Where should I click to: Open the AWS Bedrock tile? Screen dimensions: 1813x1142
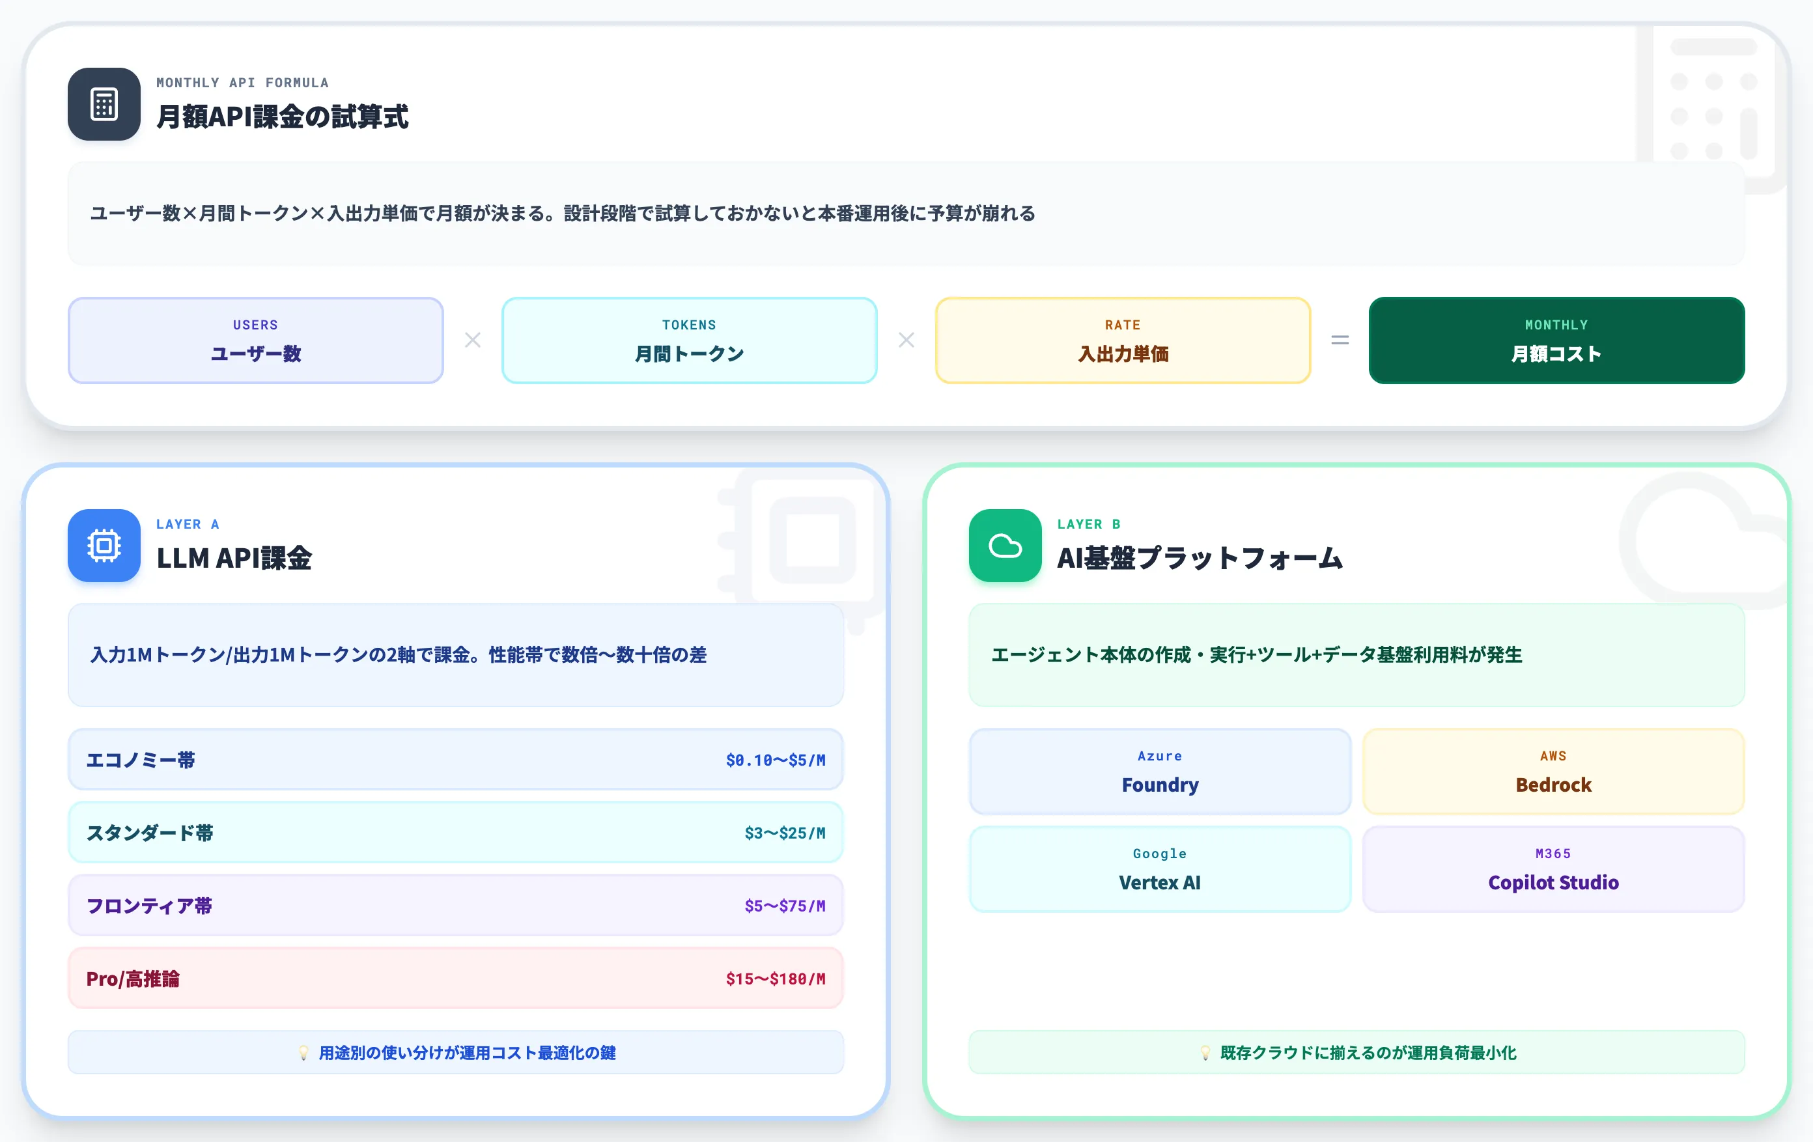pos(1554,772)
